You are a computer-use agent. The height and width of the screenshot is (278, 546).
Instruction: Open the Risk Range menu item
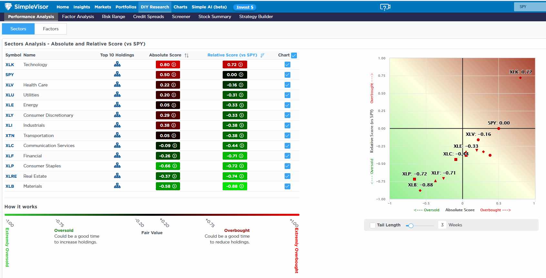coord(113,17)
